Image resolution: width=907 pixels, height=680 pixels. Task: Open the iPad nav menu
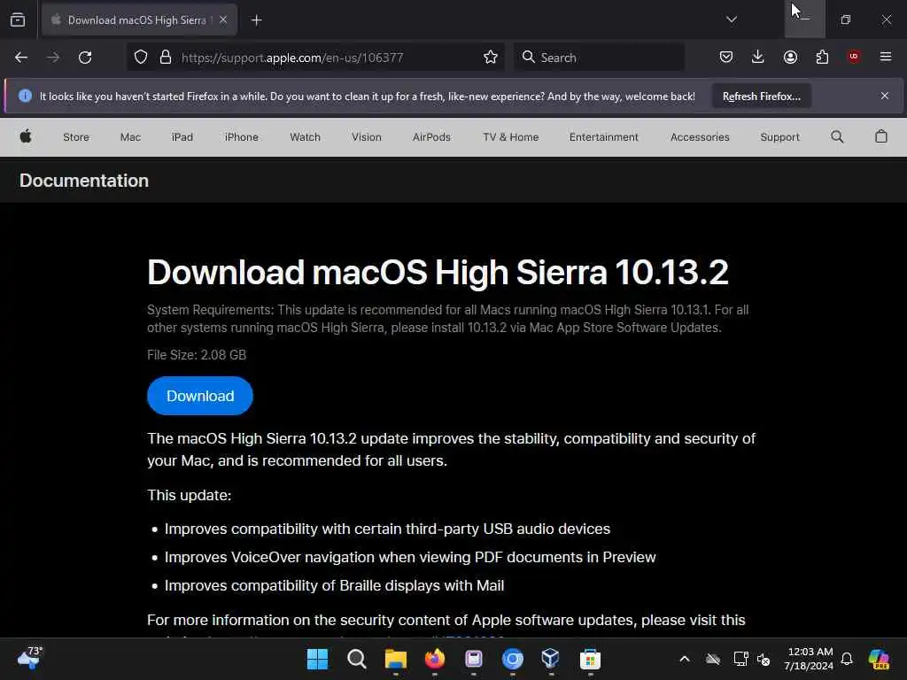tap(182, 137)
